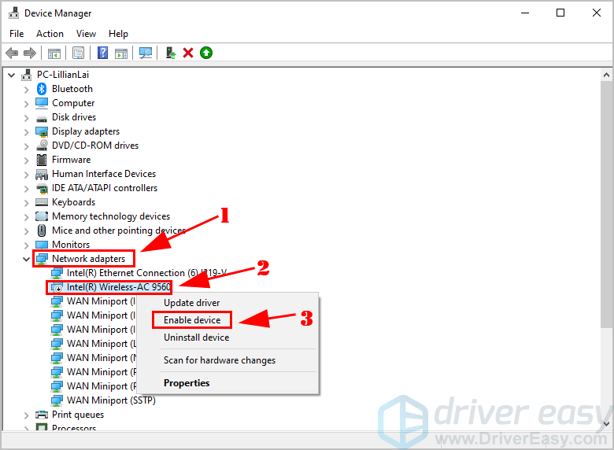Click the Show/Hide action pane toolbar icon
614x450 pixels.
(x=121, y=53)
